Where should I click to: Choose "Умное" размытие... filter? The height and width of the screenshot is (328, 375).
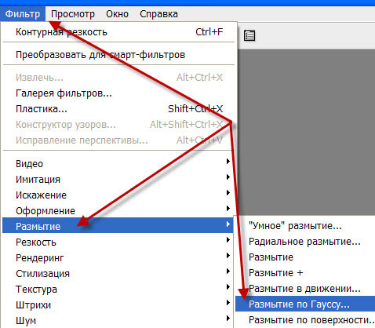click(x=305, y=226)
